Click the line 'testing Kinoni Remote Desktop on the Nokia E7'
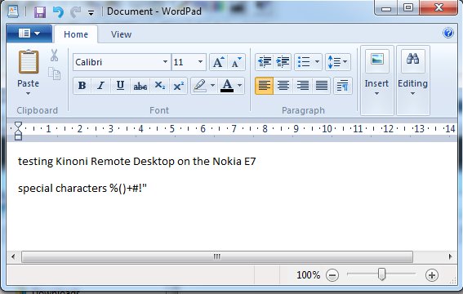Screen dimensions: 463x294 click(136, 162)
